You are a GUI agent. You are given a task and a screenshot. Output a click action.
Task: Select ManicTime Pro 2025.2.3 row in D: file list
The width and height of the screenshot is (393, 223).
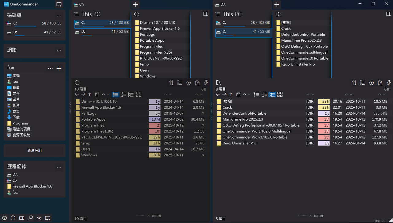click(302, 119)
